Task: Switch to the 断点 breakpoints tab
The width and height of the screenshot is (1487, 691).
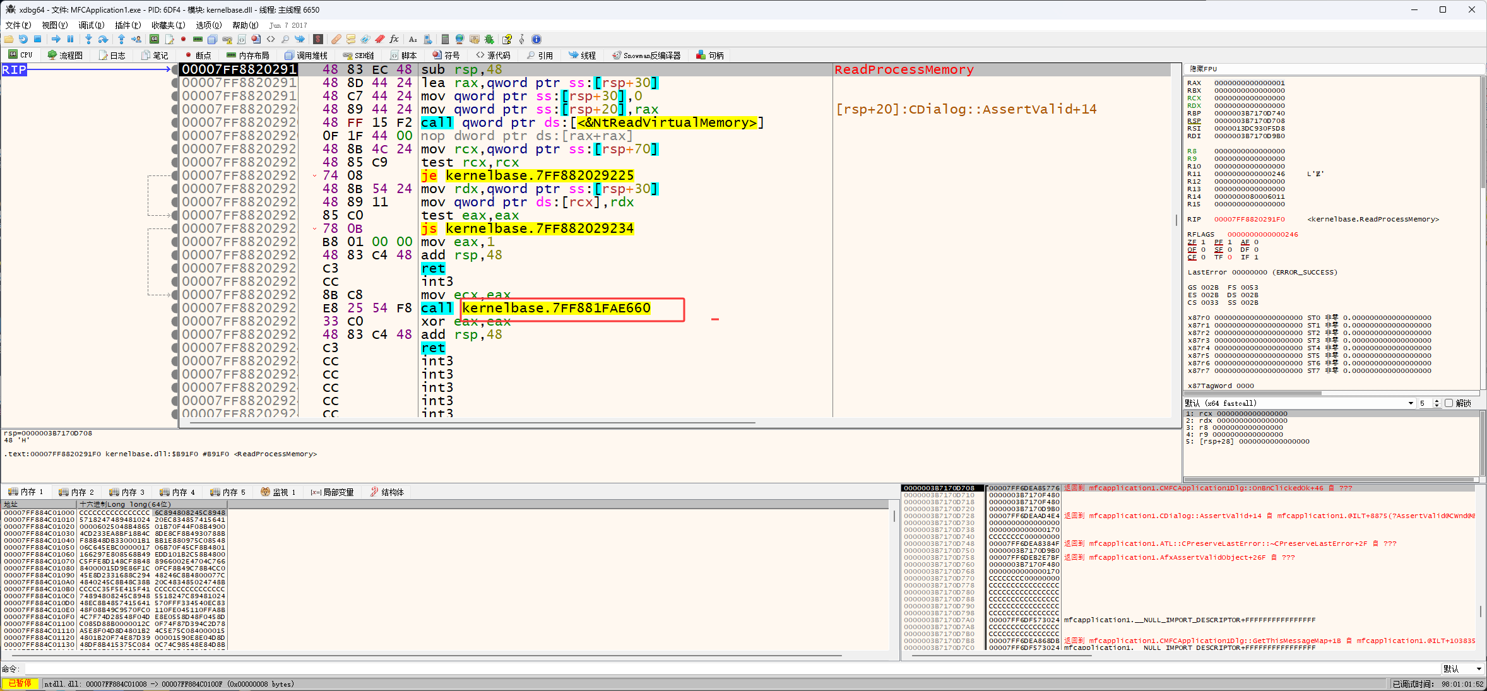Action: click(x=198, y=56)
